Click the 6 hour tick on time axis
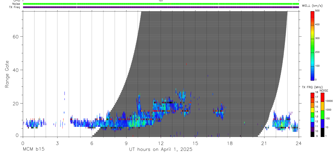Screen dimensions: 336x155 click(x=92, y=143)
